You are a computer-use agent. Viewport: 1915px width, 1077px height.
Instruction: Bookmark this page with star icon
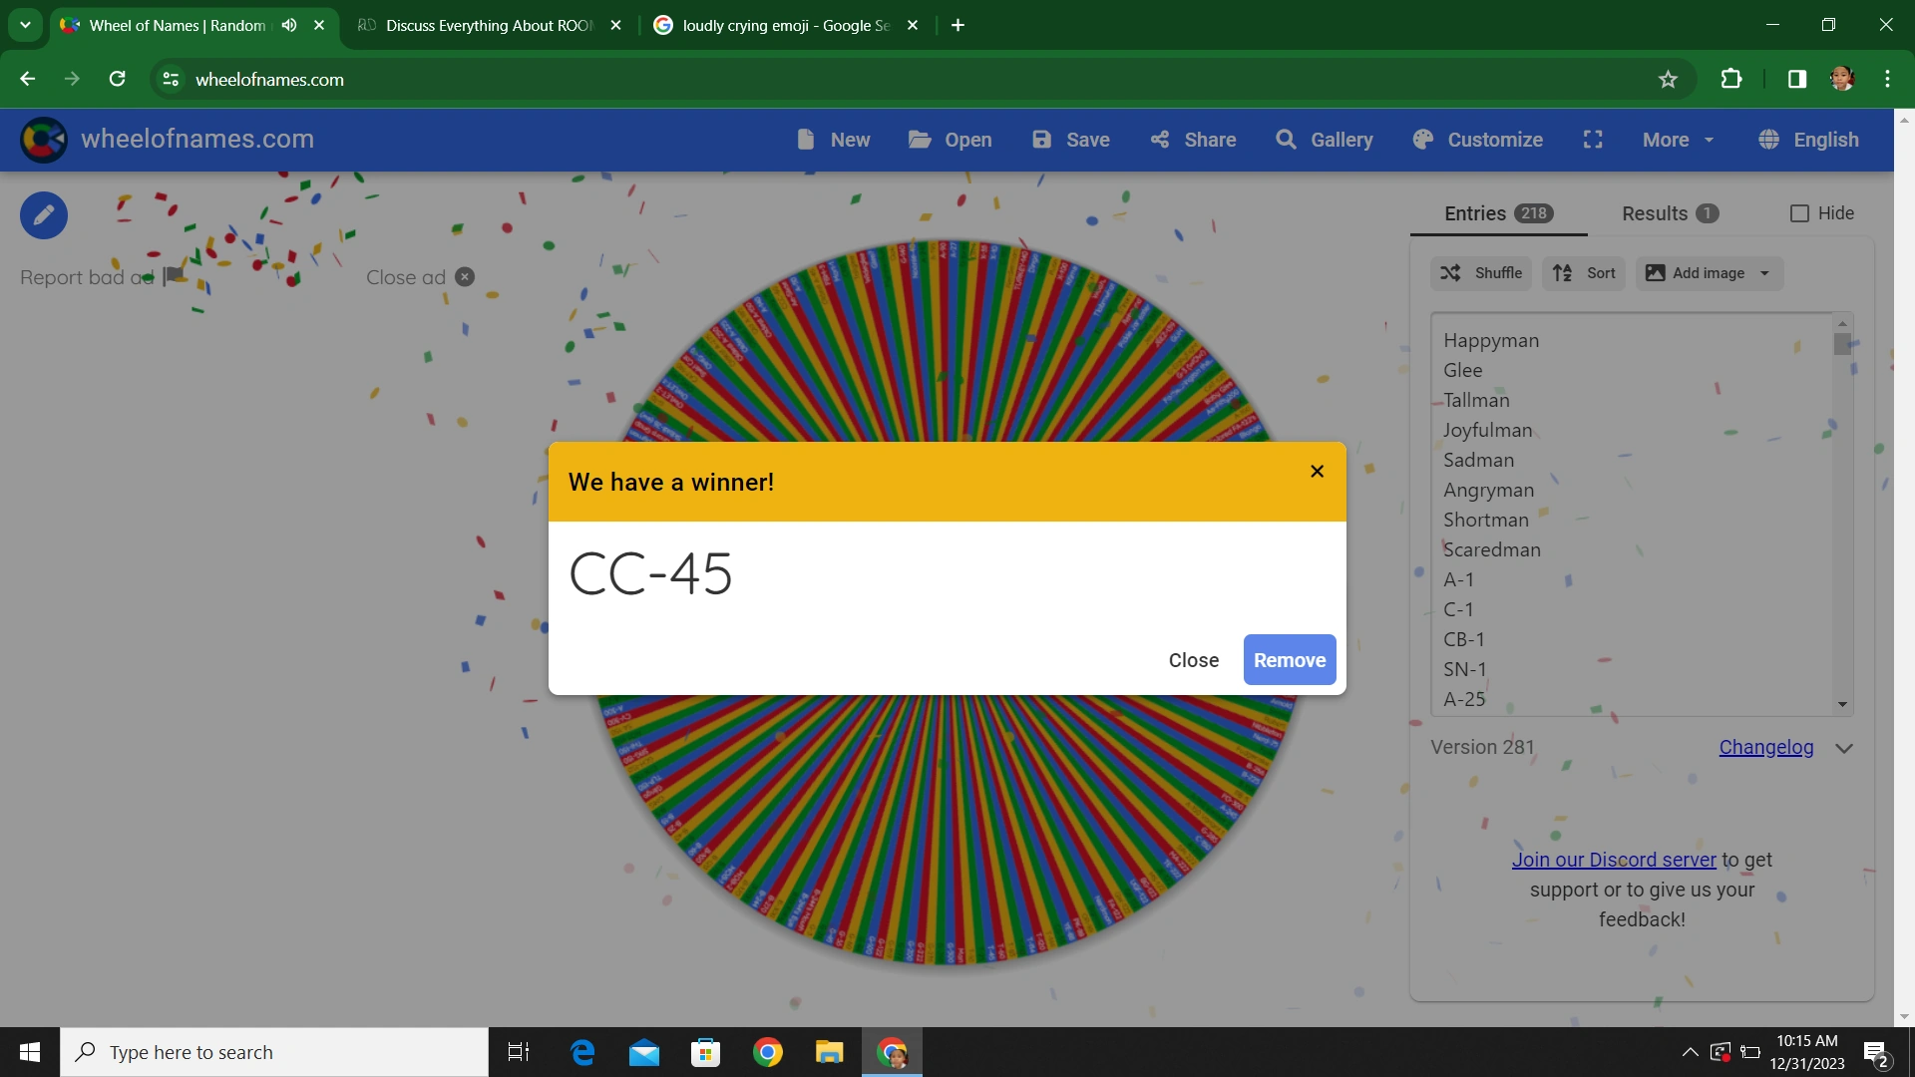coord(1668,80)
